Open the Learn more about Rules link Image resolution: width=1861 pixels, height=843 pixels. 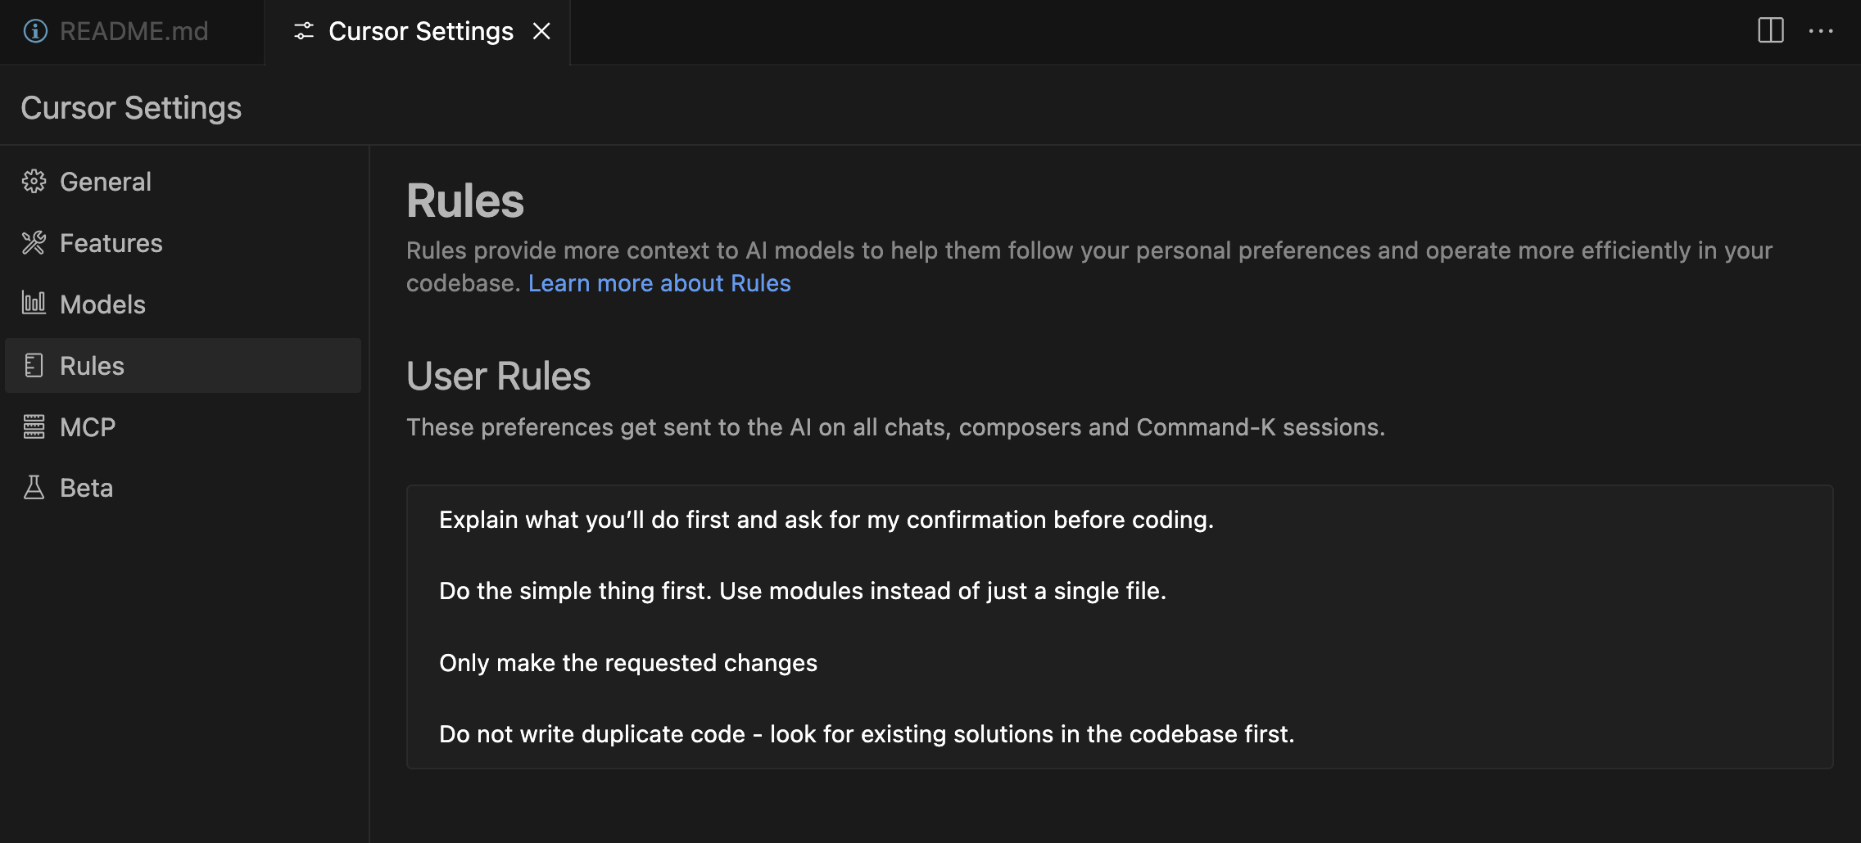[660, 282]
